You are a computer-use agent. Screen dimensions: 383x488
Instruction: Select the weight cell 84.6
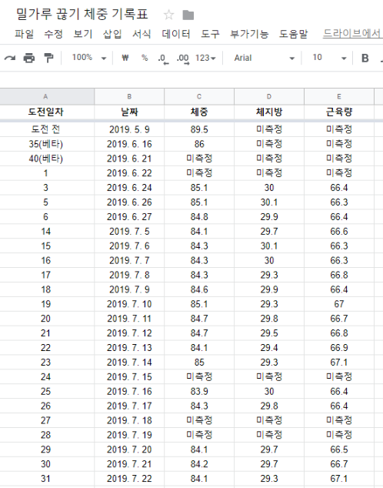click(x=199, y=289)
